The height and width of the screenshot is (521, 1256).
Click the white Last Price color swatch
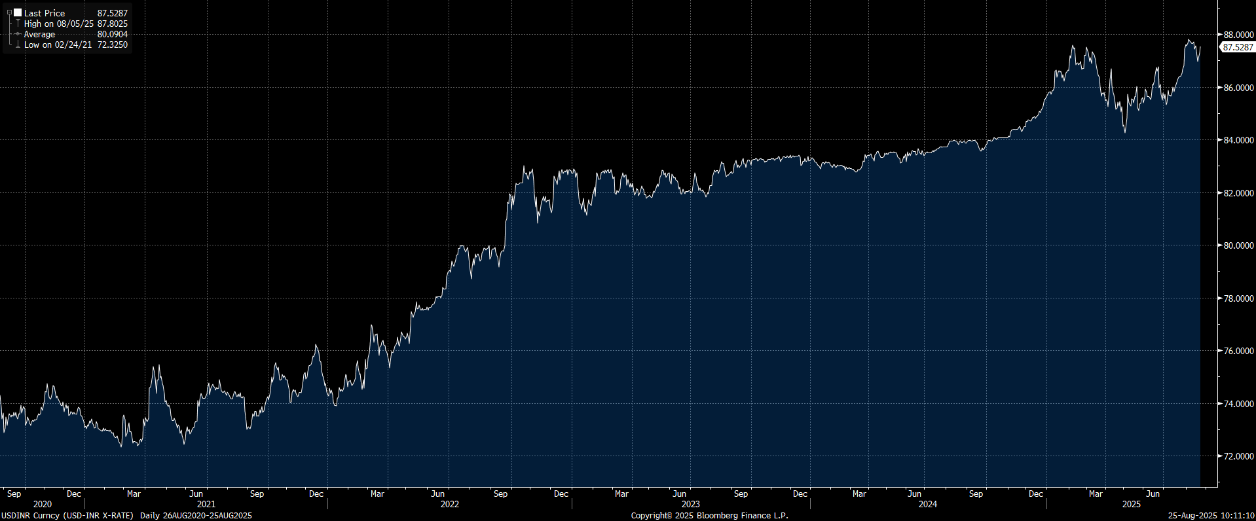point(18,12)
